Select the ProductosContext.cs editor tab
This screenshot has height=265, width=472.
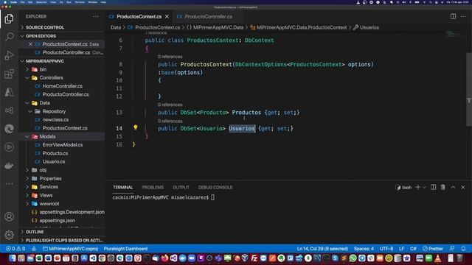tap(139, 16)
